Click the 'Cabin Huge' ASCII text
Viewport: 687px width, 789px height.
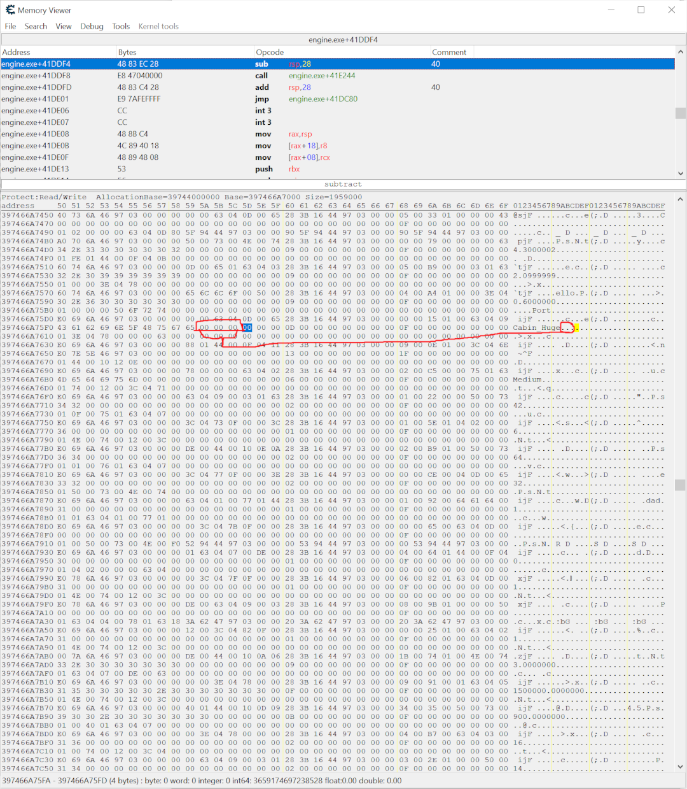point(537,328)
